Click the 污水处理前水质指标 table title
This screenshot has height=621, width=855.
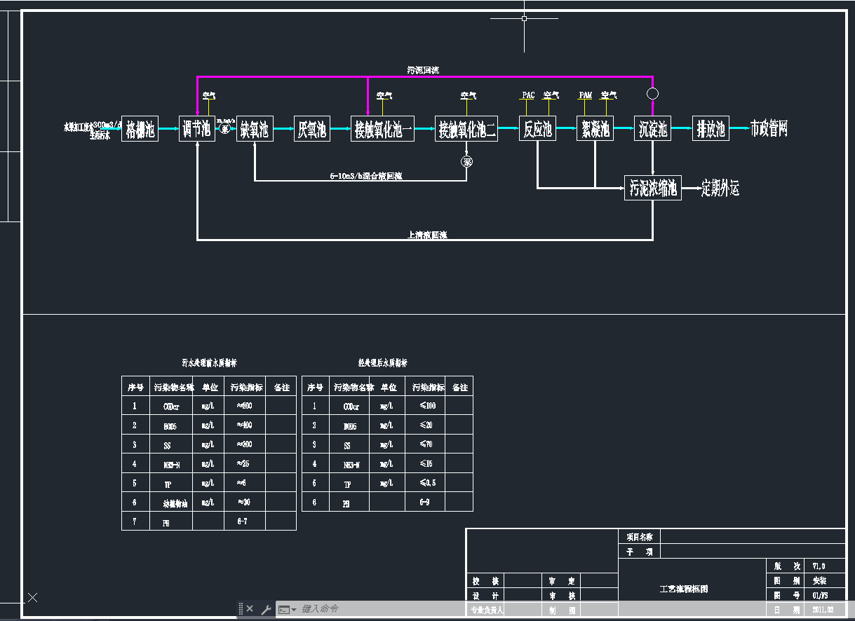pyautogui.click(x=209, y=363)
